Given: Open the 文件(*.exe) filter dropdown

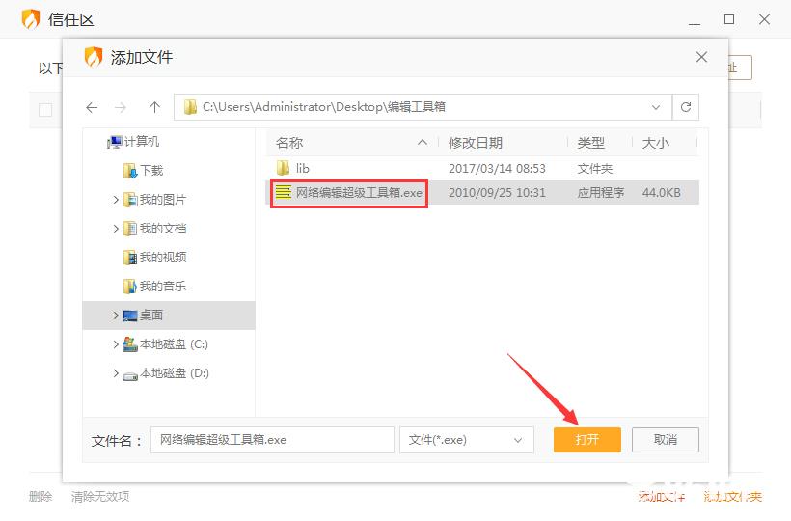Looking at the screenshot, I should 467,440.
